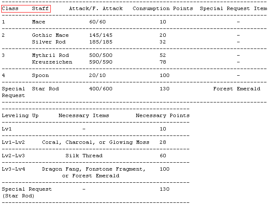Click the highlighted Class Staff header
Screen dimensions: 269x207
tap(26, 8)
